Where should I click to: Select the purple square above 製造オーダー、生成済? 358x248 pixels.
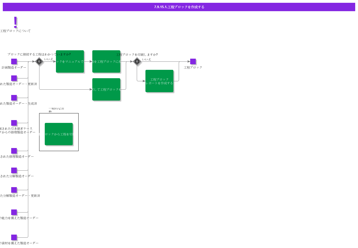14,98
